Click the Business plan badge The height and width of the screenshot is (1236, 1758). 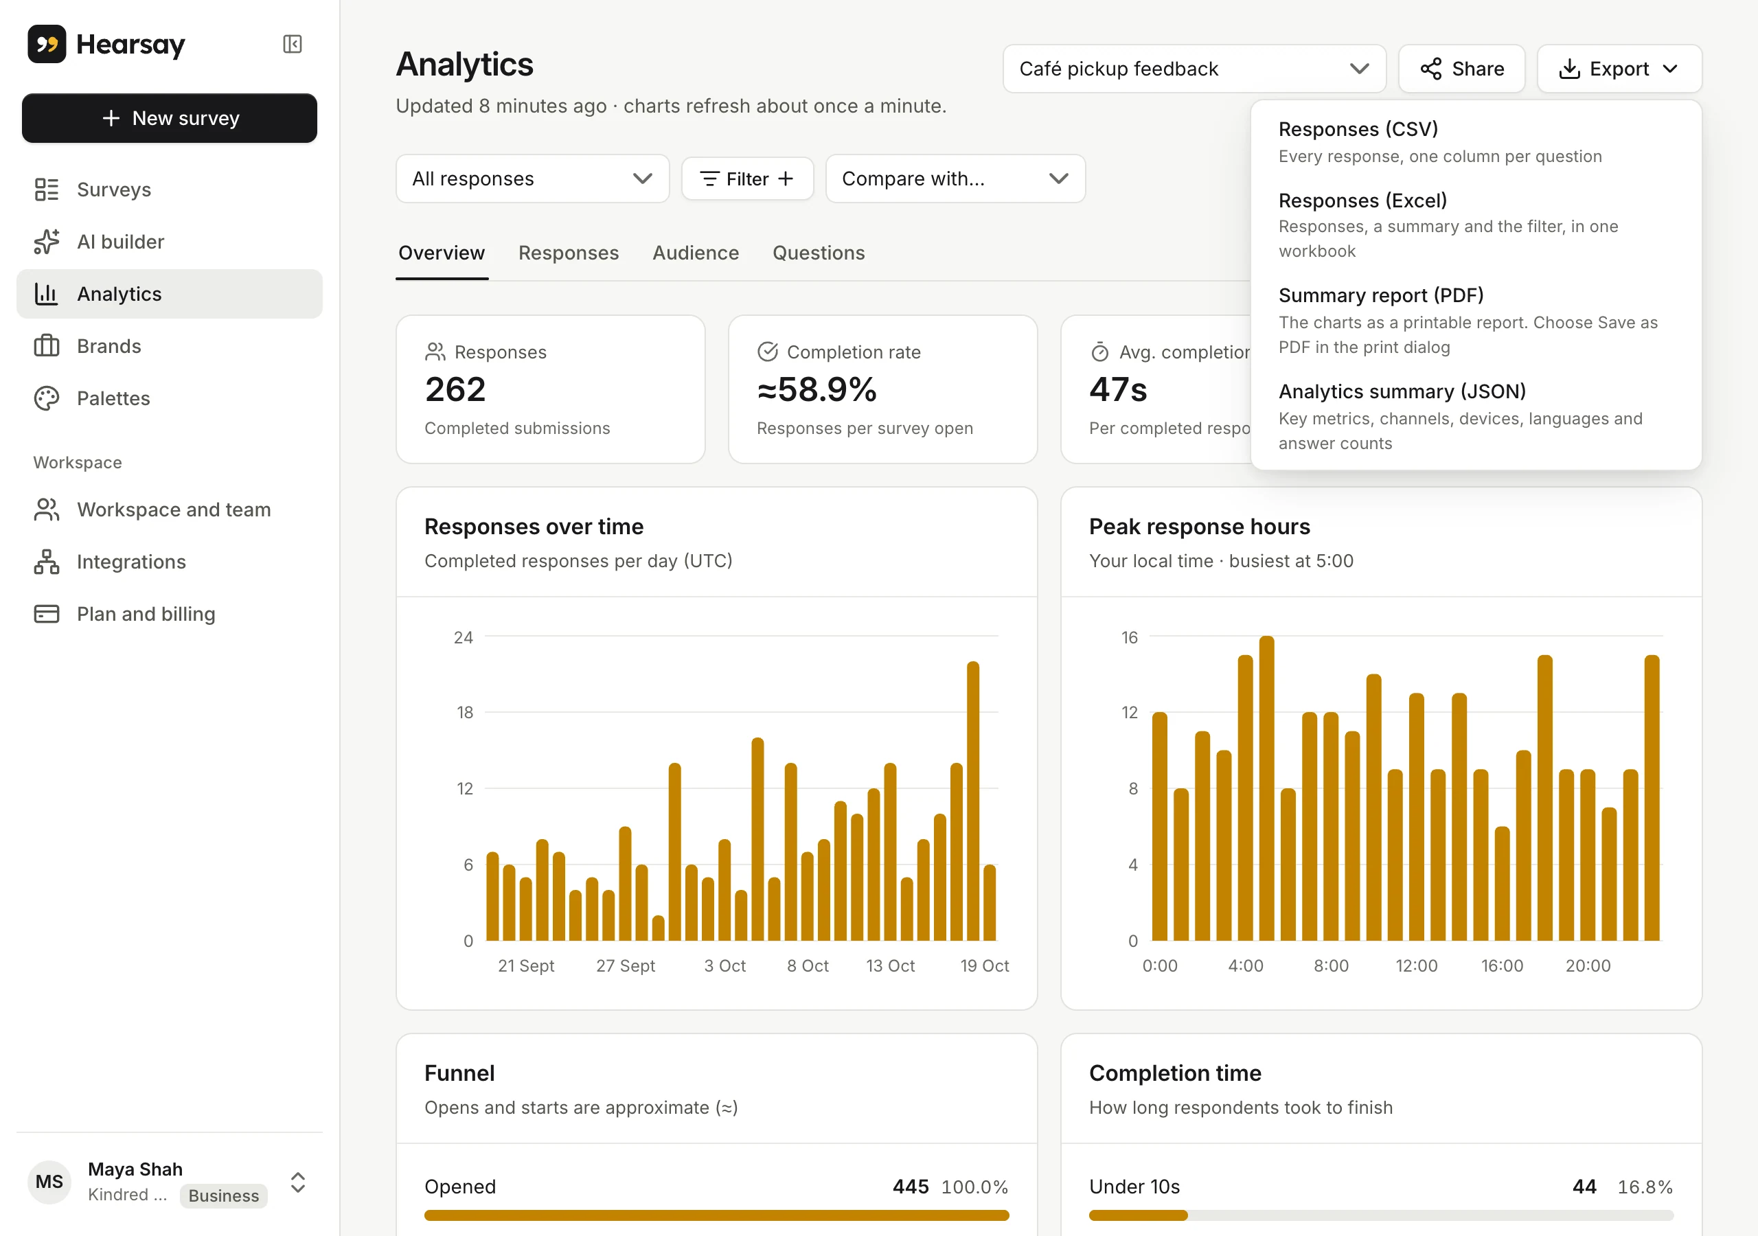tap(224, 1195)
